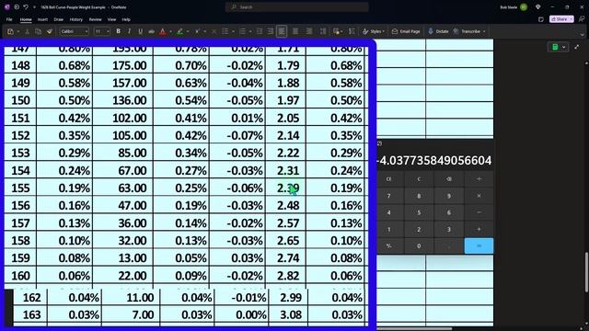Screen dimensions: 589x331
Task: Click the Decrease Indent icon
Action: (260, 31)
